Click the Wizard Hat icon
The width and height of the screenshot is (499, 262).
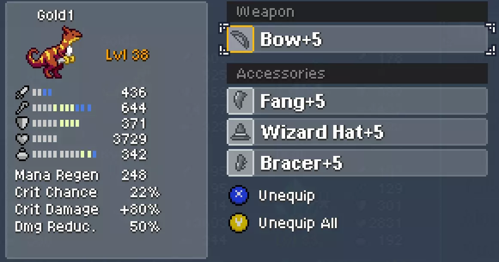coord(240,132)
